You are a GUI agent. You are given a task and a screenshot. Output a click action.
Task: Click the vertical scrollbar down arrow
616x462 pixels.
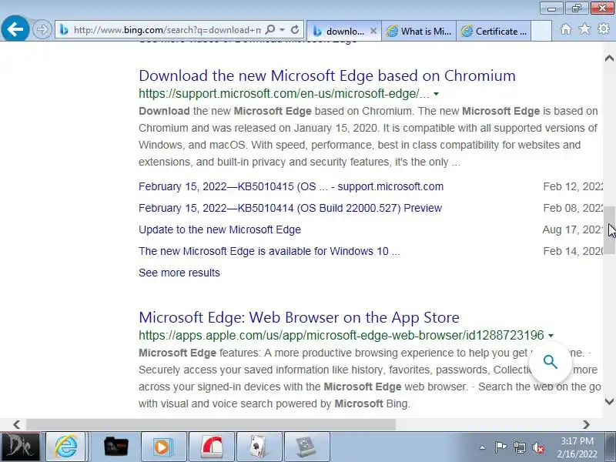(x=609, y=401)
